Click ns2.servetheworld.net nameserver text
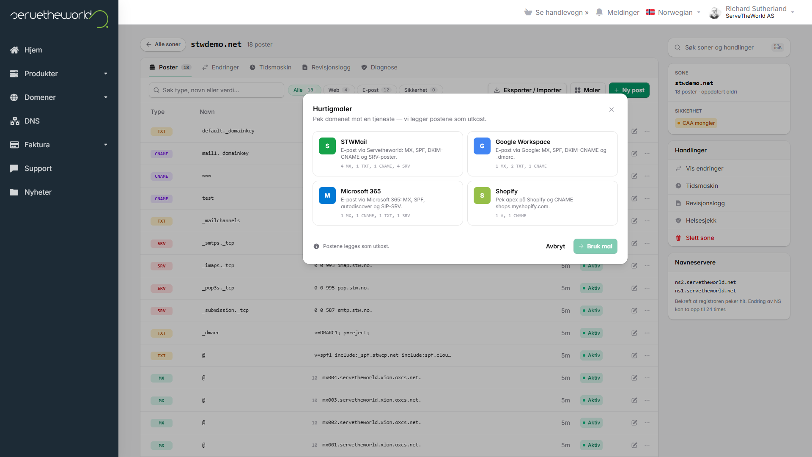812x457 pixels. pos(705,282)
